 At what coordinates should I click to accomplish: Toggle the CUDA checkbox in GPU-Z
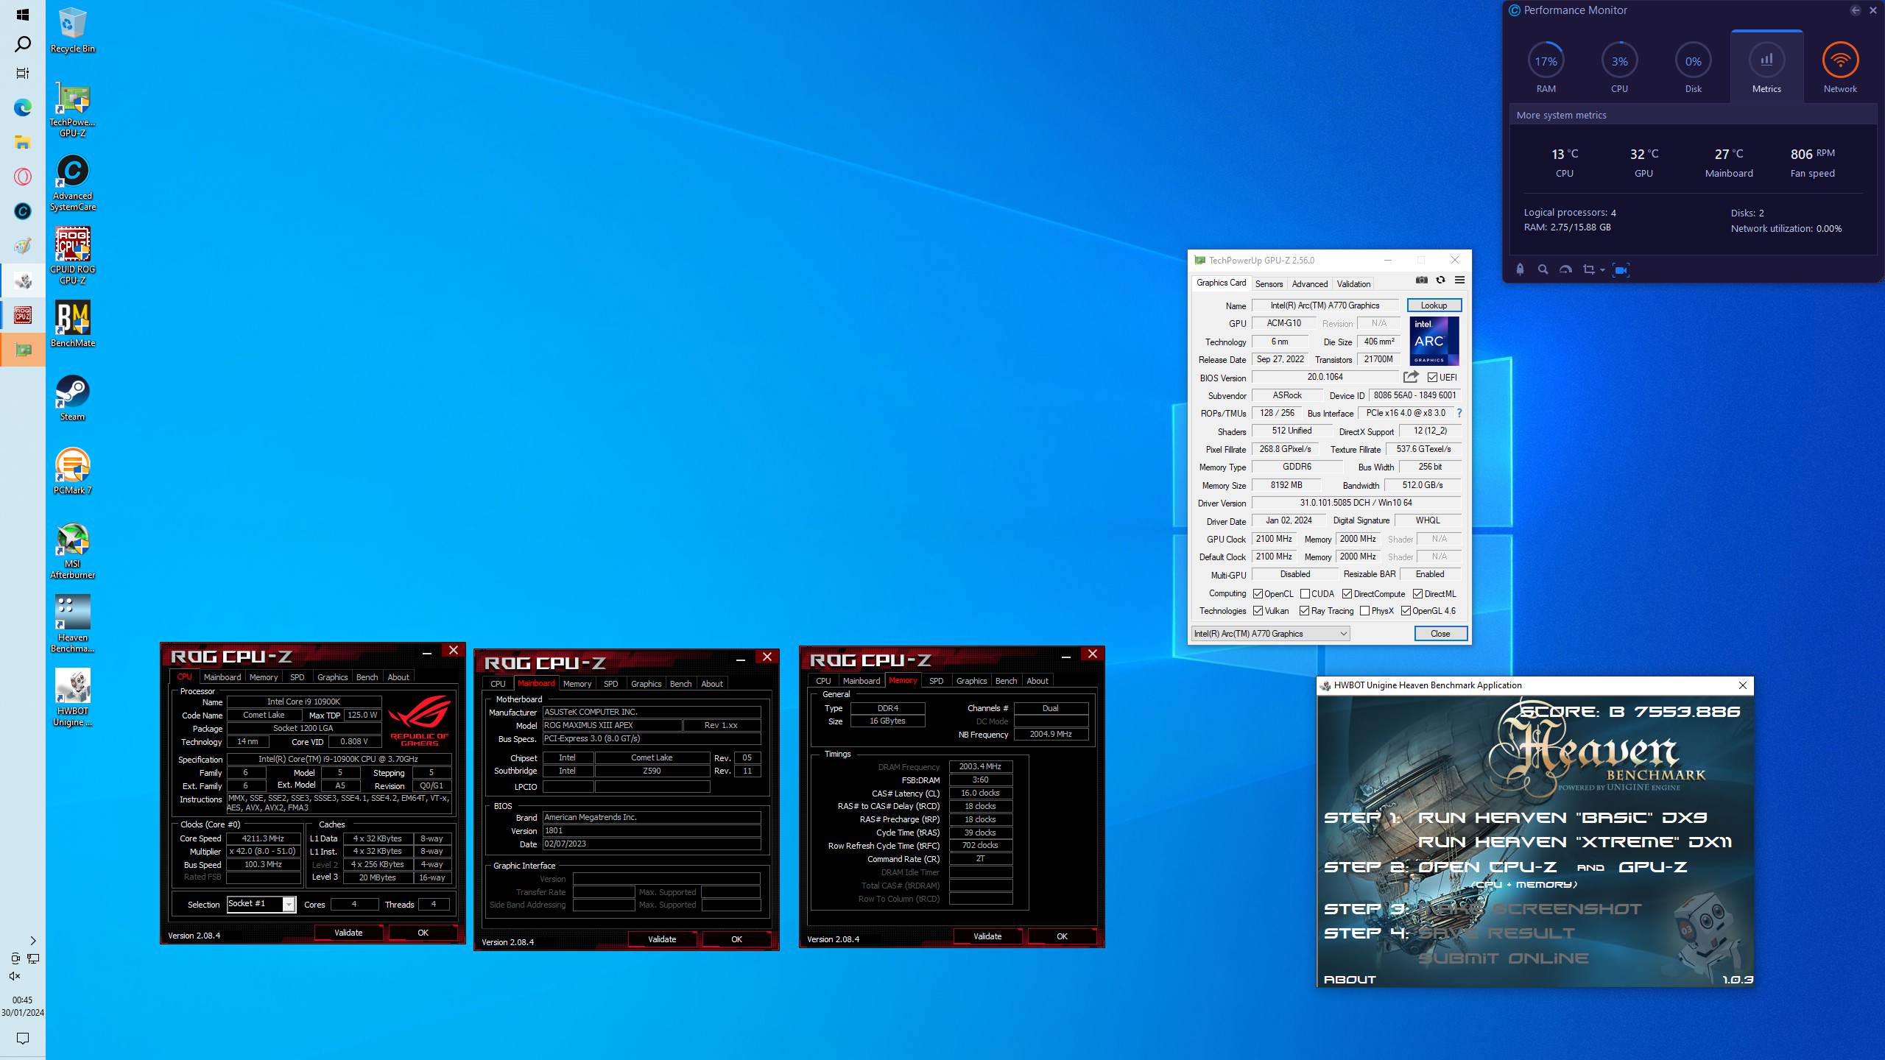pyautogui.click(x=1306, y=594)
